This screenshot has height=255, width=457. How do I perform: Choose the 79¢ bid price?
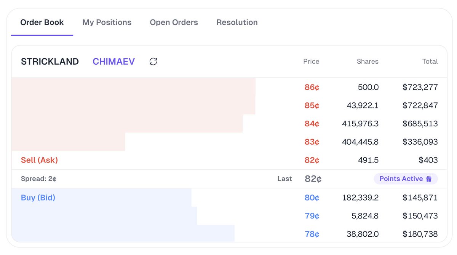click(x=312, y=216)
